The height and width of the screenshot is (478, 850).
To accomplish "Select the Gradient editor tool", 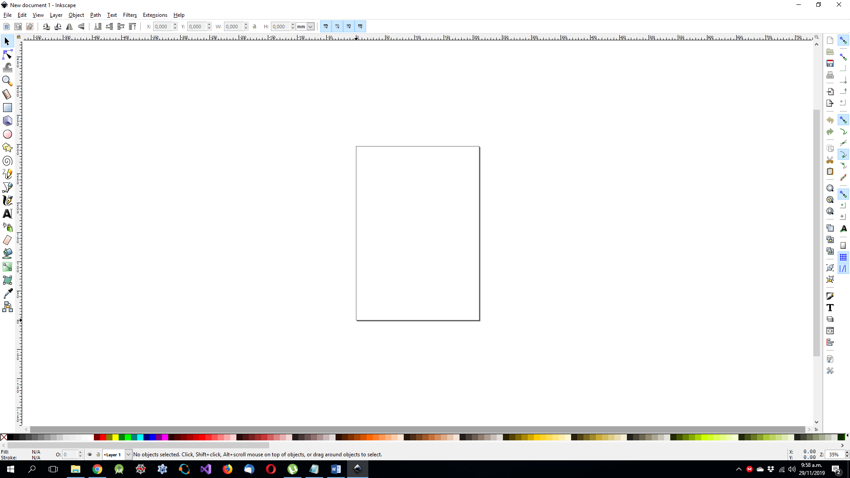I will 8,267.
